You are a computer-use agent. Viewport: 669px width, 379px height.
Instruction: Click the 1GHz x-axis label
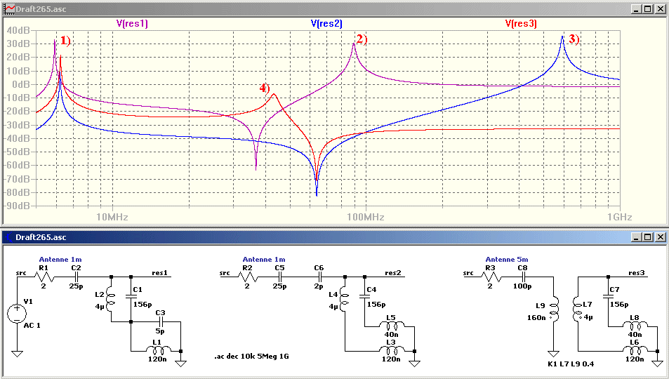[x=619, y=217]
